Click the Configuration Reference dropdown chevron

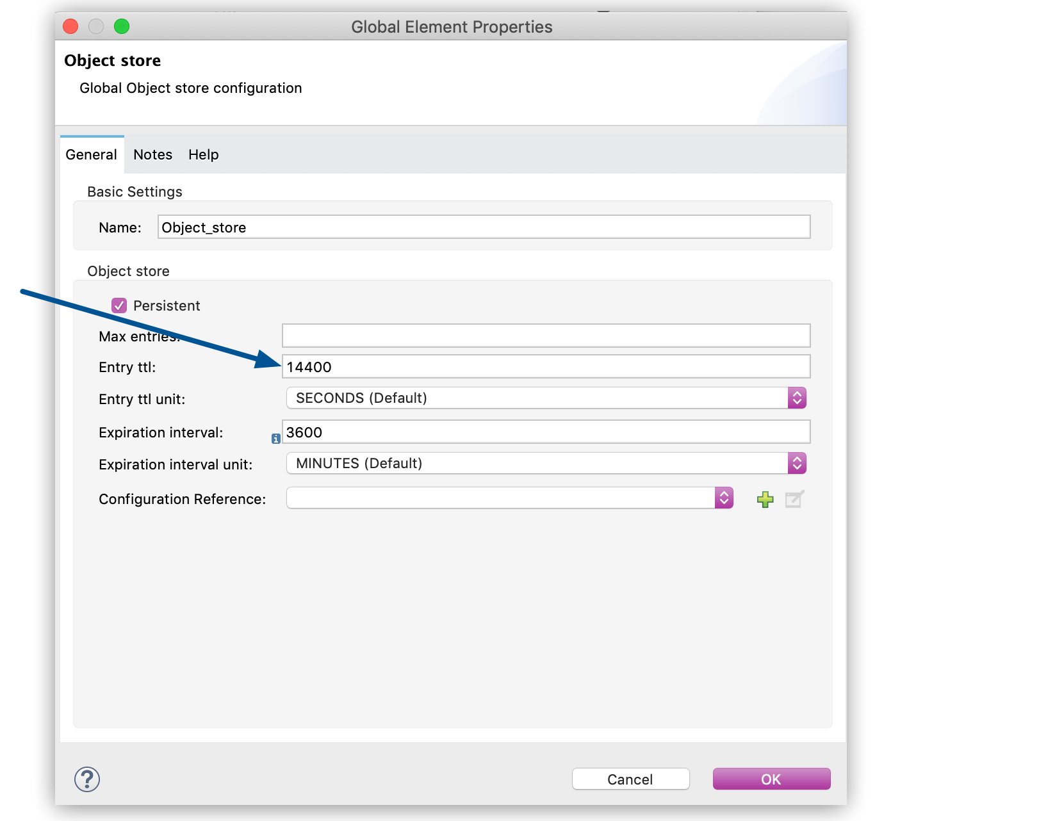(x=723, y=498)
